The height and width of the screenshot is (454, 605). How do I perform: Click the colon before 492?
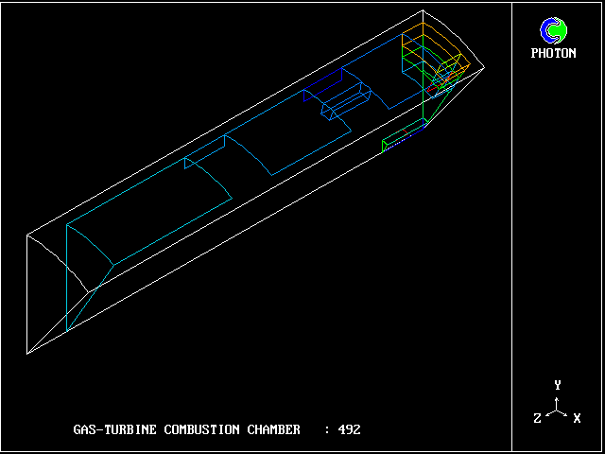pyautogui.click(x=326, y=429)
